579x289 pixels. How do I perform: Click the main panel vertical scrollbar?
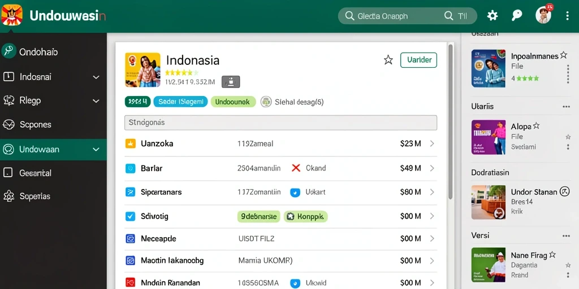[x=450, y=122]
